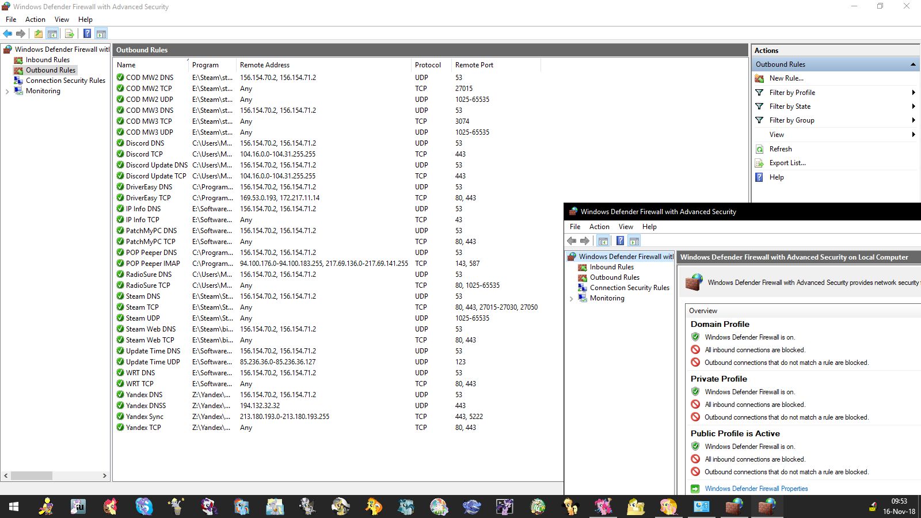
Task: Select Inbound Rules in background window tree
Action: [48, 60]
